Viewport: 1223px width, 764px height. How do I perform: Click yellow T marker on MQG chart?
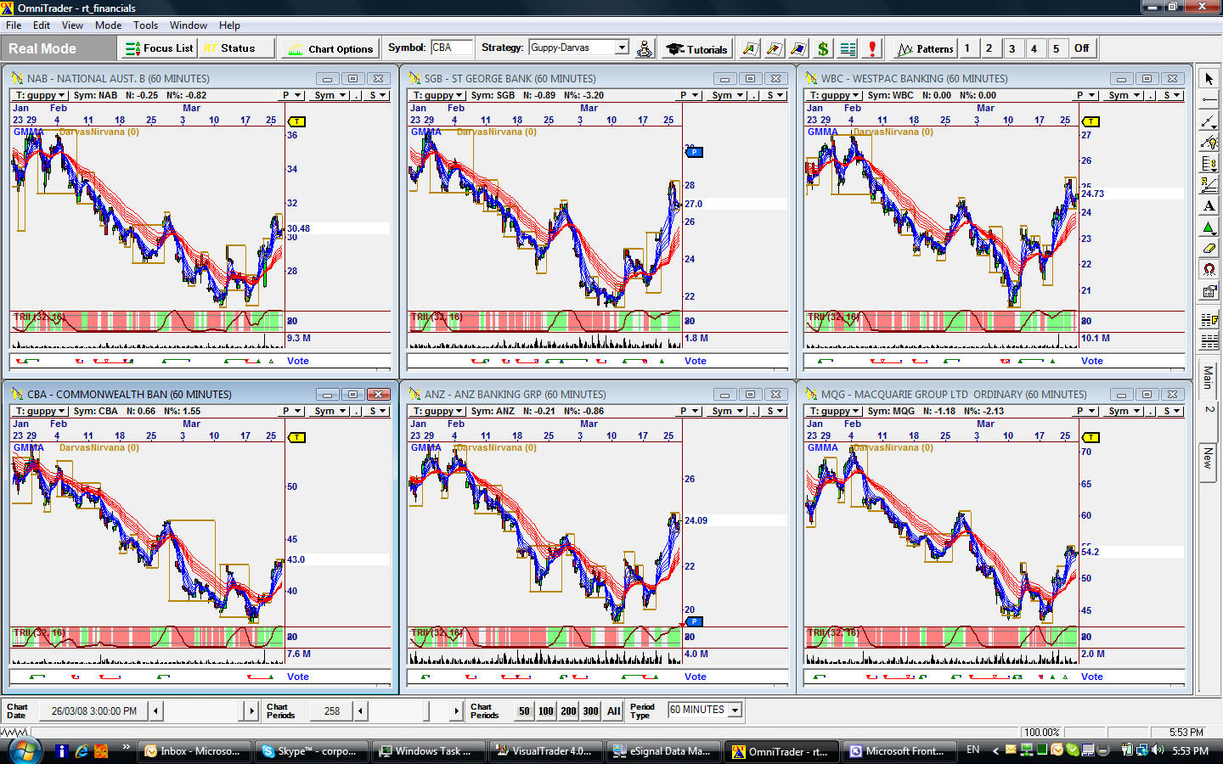(x=1091, y=437)
